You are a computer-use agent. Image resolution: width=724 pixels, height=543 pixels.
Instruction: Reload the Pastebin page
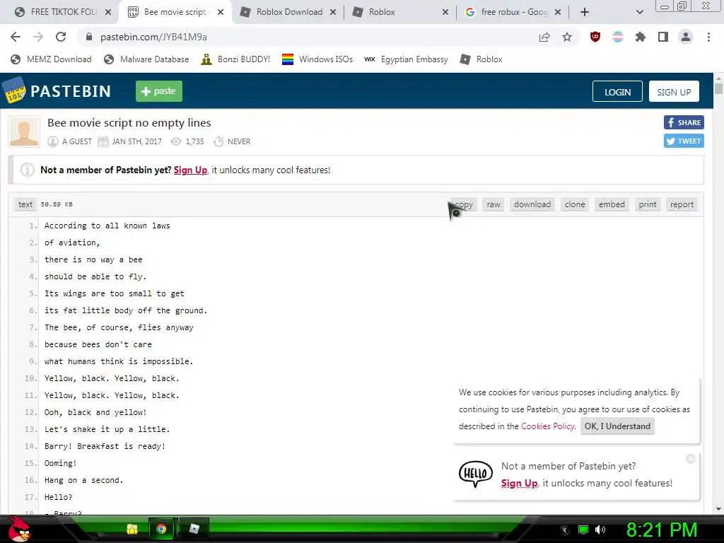pyautogui.click(x=61, y=37)
